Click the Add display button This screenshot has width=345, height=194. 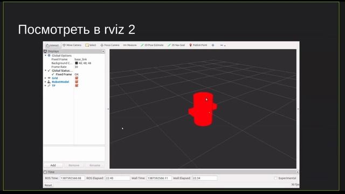click(53, 165)
